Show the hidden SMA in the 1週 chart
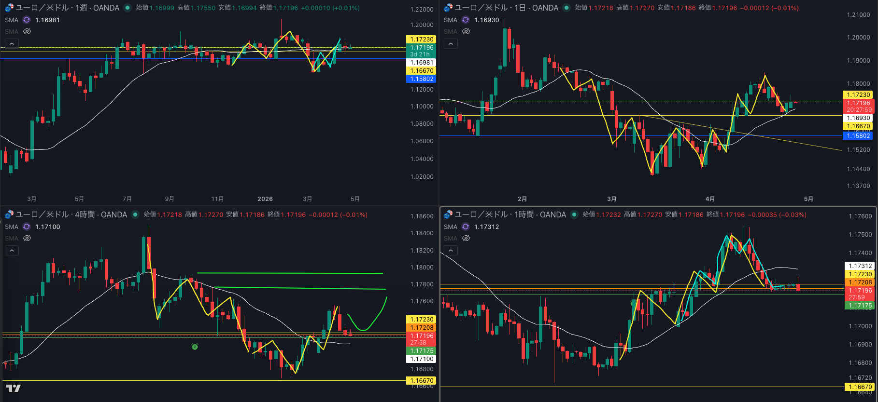Image resolution: width=878 pixels, height=402 pixels. (x=27, y=31)
